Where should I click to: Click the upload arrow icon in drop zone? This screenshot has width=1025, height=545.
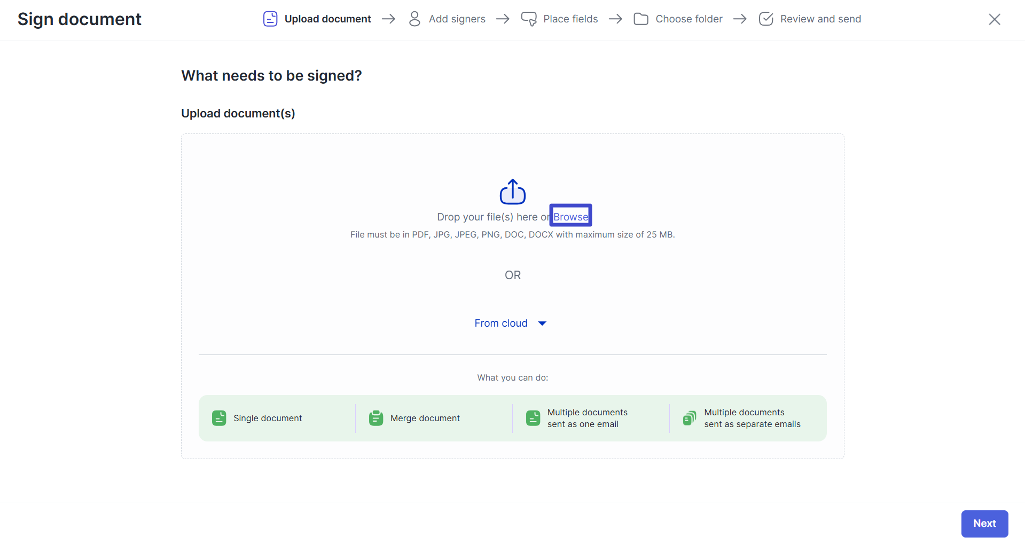(x=512, y=192)
